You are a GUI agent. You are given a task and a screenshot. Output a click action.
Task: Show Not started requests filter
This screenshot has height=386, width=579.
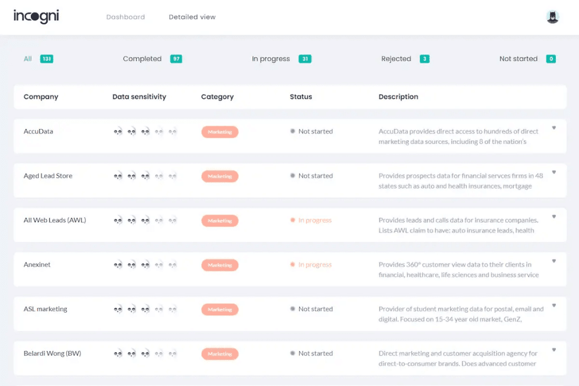point(518,59)
